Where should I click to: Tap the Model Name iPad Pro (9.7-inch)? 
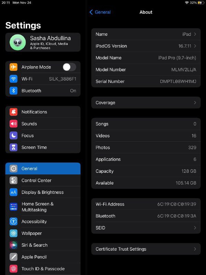[x=177, y=58]
